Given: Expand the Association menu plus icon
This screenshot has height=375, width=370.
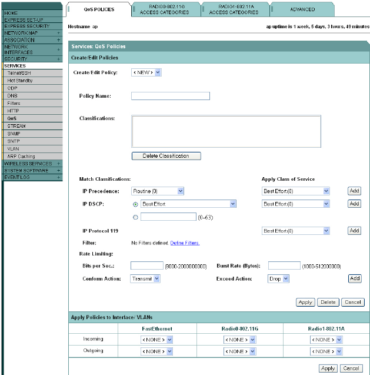Looking at the screenshot, I should click(x=58, y=39).
